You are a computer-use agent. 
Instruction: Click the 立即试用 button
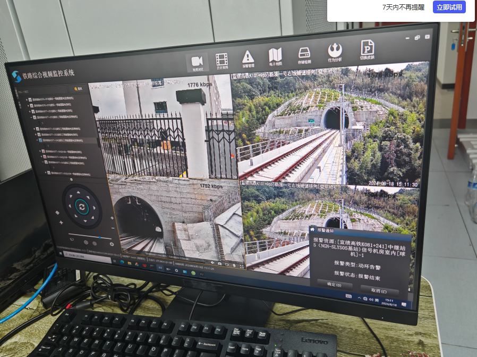[x=449, y=7]
